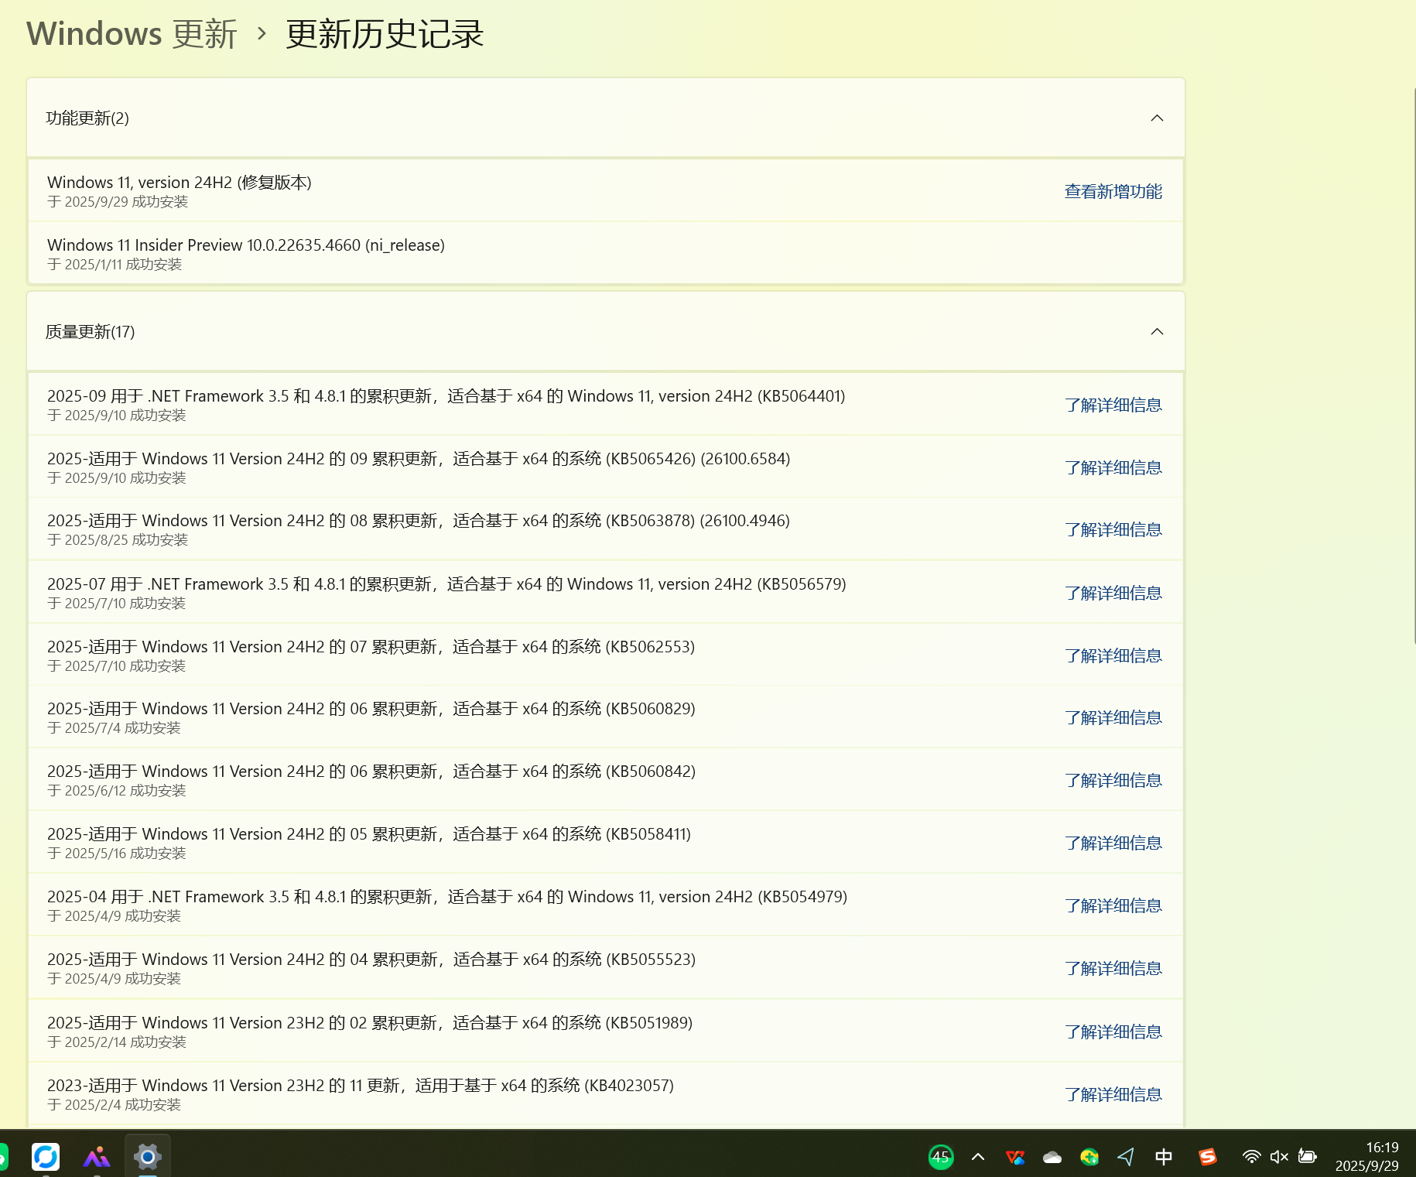Image resolution: width=1416 pixels, height=1177 pixels.
Task: Show hidden tray icons chevron
Action: [x=978, y=1157]
